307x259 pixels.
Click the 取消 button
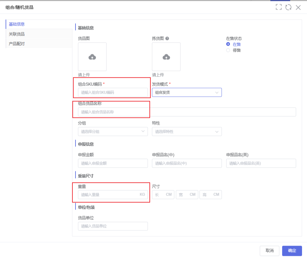(269, 251)
